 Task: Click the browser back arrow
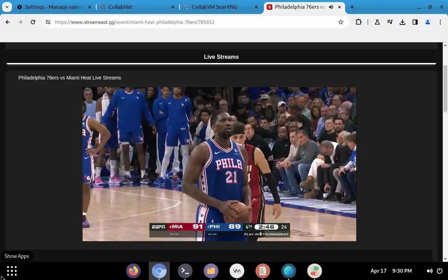(x=8, y=22)
